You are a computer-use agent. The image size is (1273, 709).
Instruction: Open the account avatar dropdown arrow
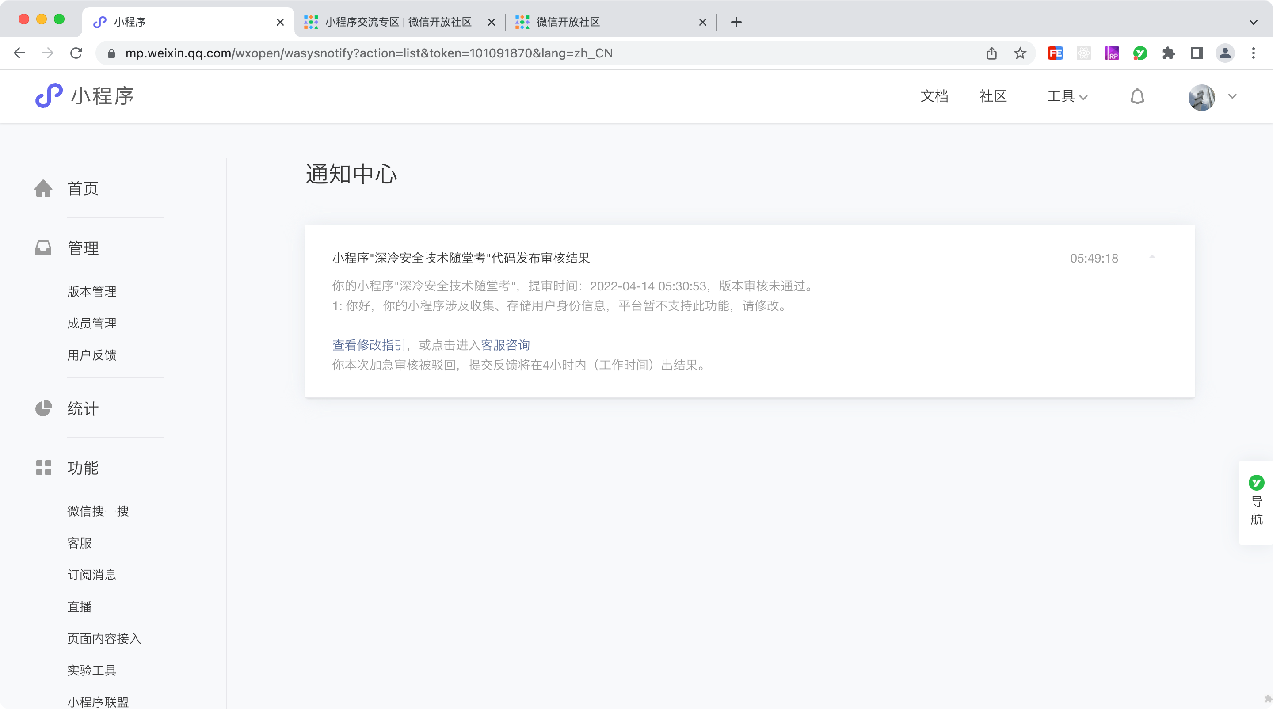[1232, 97]
